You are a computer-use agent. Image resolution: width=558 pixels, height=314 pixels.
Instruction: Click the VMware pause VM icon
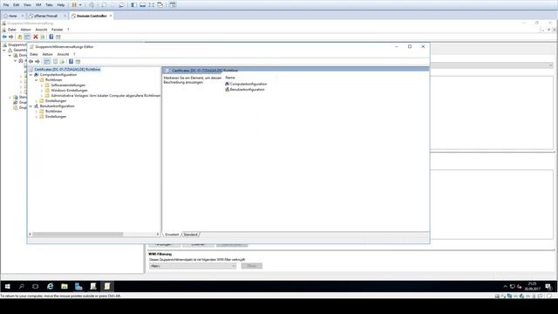74,5
